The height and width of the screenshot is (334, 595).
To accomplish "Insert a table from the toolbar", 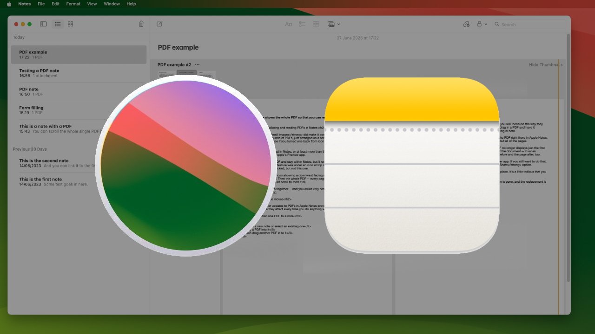I will pyautogui.click(x=316, y=24).
